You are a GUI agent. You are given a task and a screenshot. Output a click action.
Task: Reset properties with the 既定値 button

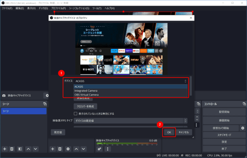pos(58,132)
